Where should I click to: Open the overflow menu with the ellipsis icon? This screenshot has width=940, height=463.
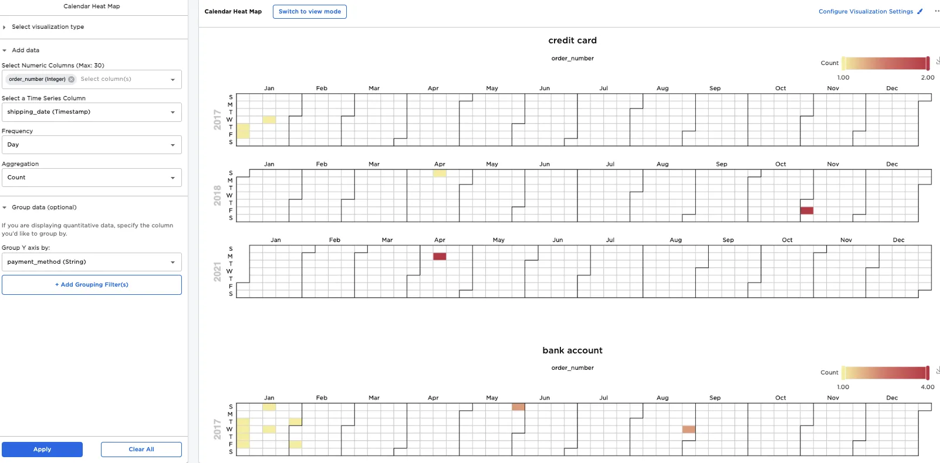(936, 11)
